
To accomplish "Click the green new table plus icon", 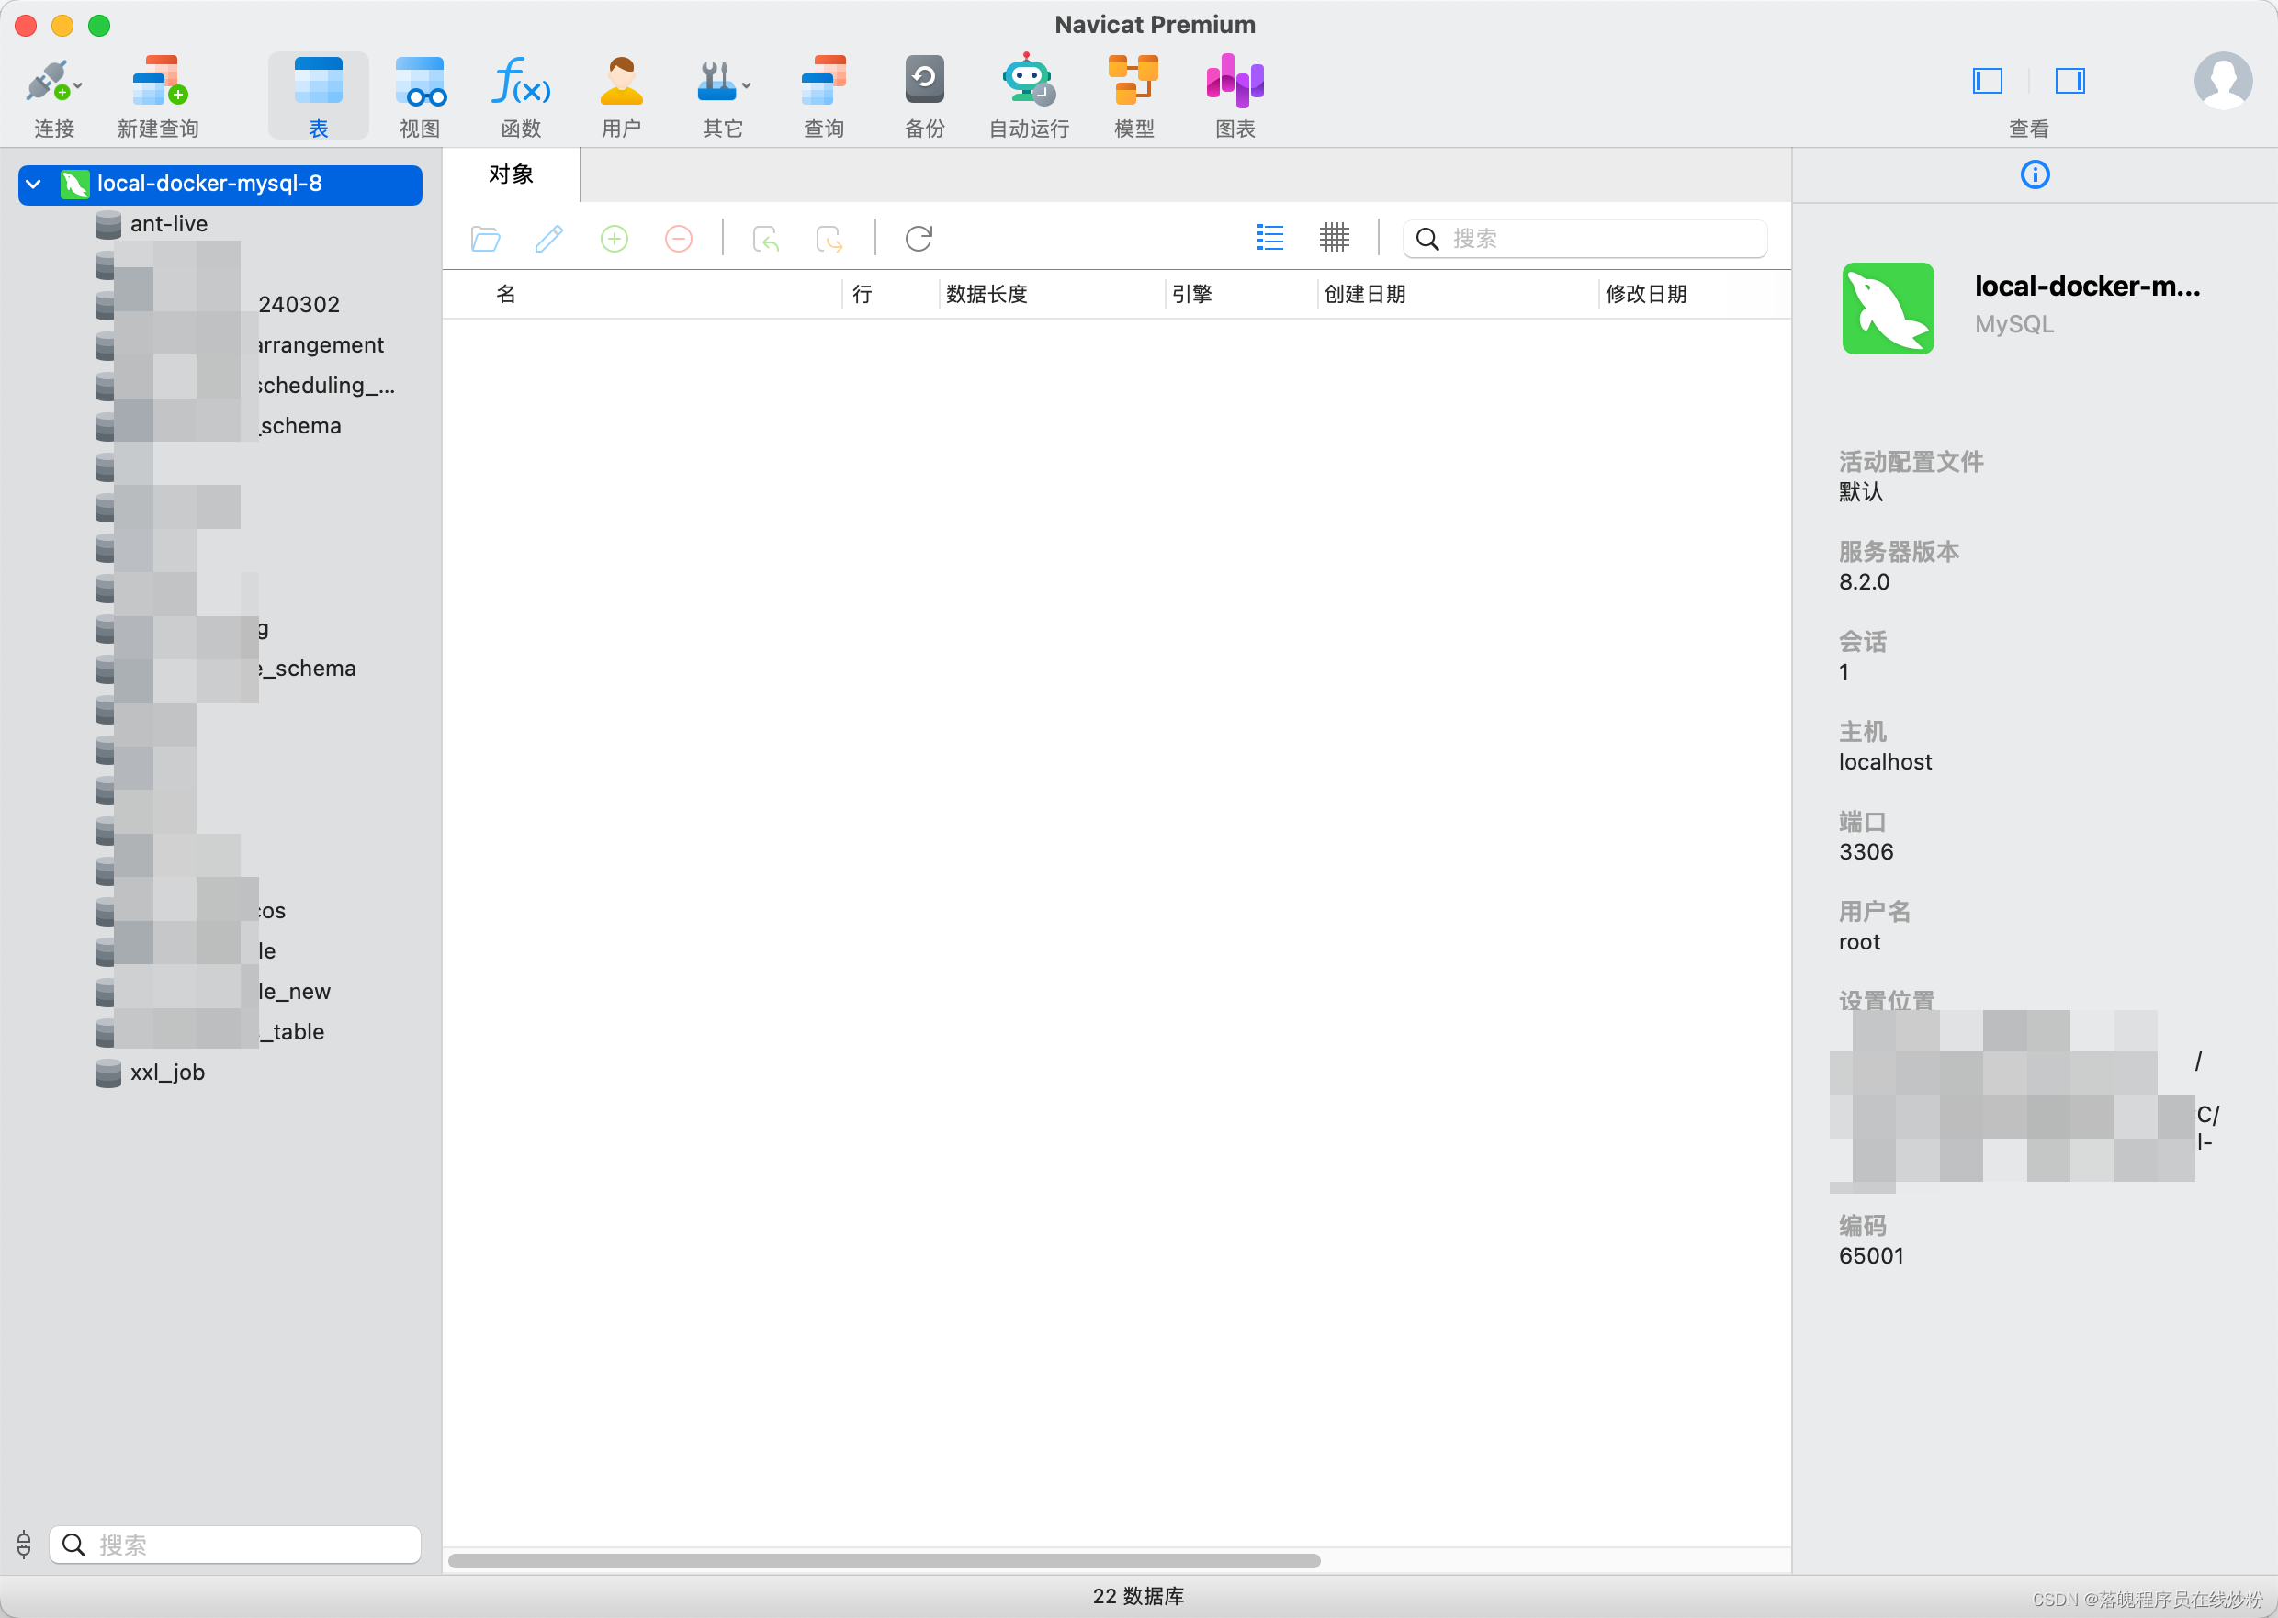I will click(614, 239).
